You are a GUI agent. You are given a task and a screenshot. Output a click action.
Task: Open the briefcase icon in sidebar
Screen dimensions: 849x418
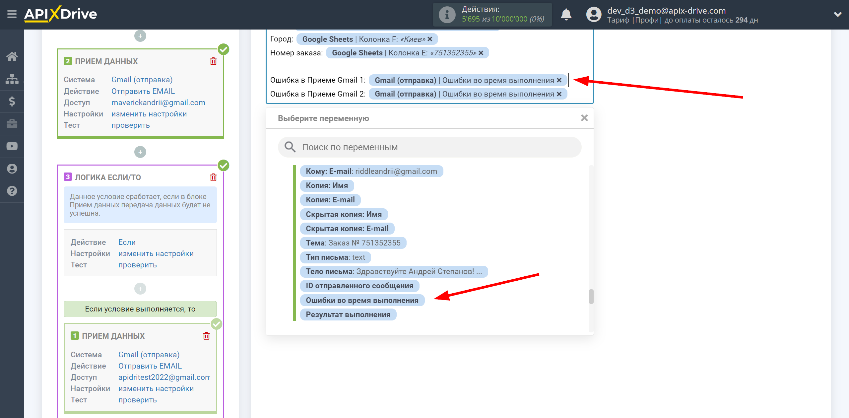click(12, 124)
